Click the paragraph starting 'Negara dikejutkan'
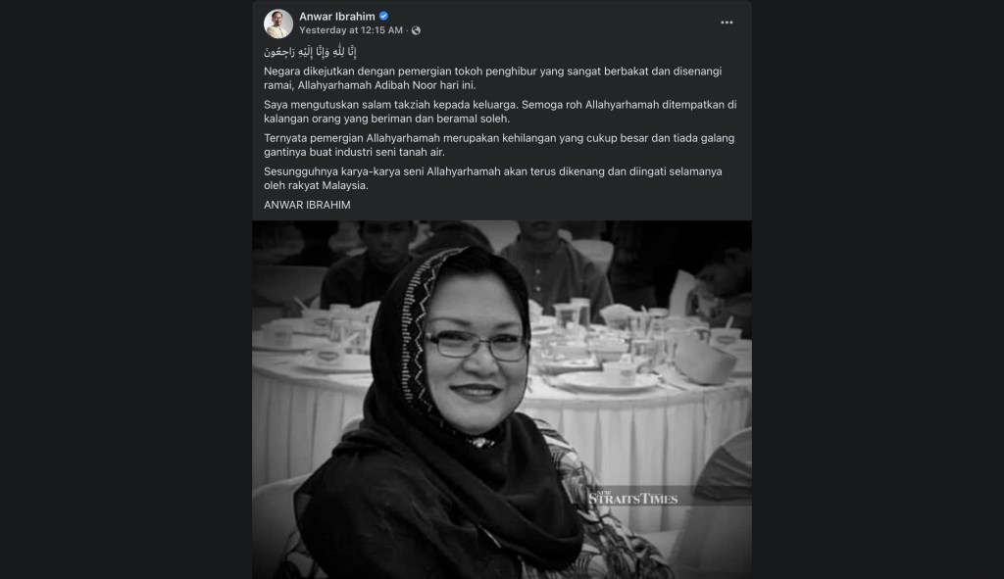The height and width of the screenshot is (579, 1004). coord(493,78)
